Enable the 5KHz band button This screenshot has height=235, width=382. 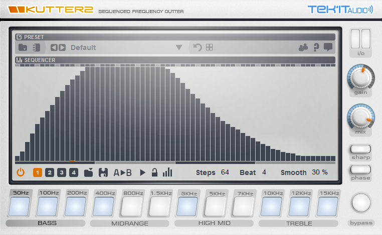tap(216, 206)
